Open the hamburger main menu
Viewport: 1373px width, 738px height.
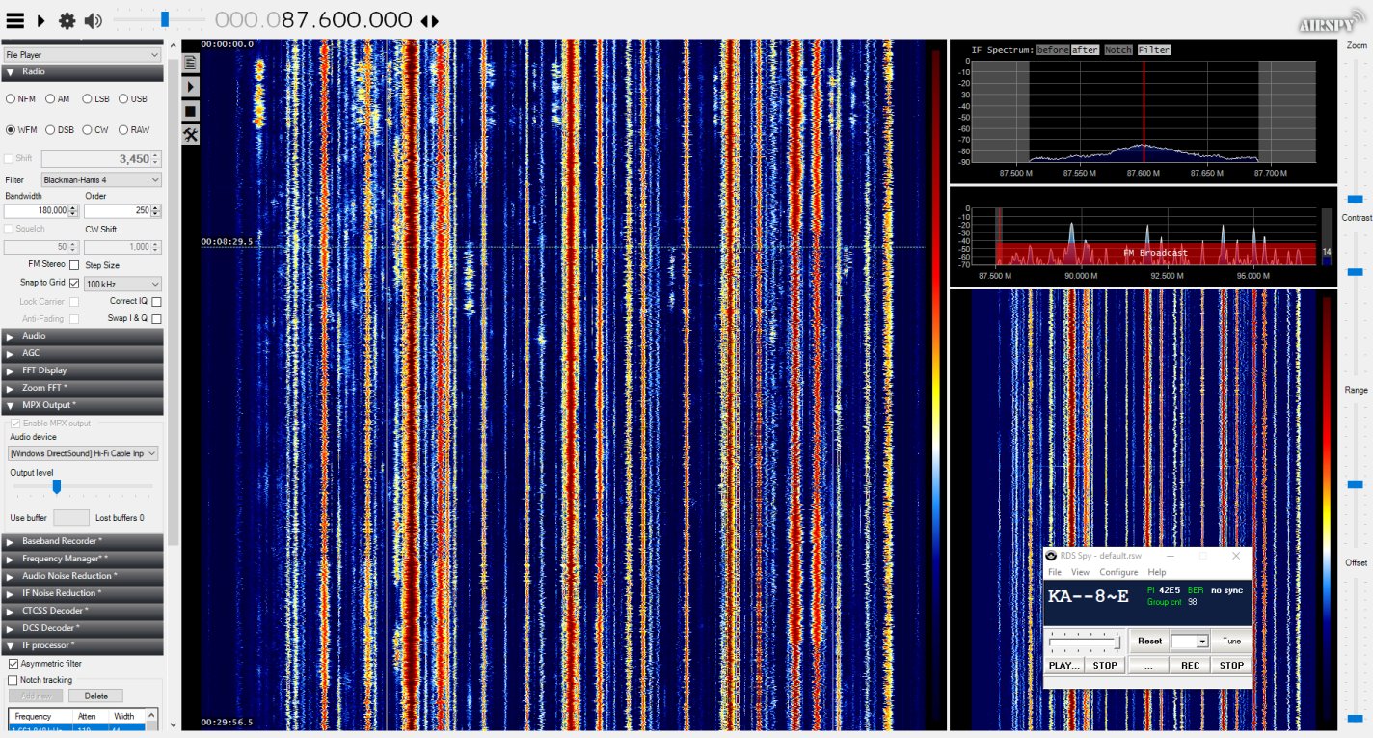point(15,20)
